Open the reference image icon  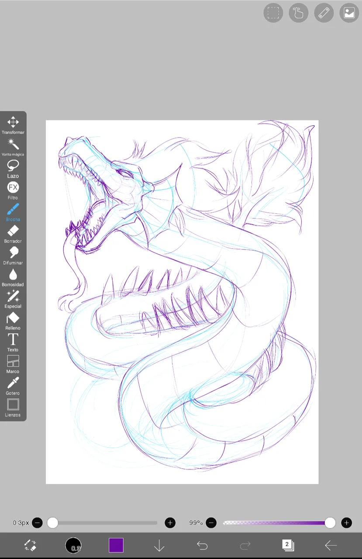click(x=349, y=13)
